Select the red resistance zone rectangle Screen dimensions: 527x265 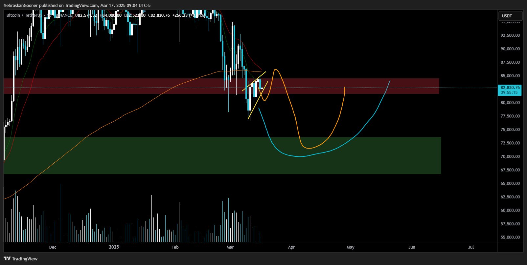coord(361,86)
